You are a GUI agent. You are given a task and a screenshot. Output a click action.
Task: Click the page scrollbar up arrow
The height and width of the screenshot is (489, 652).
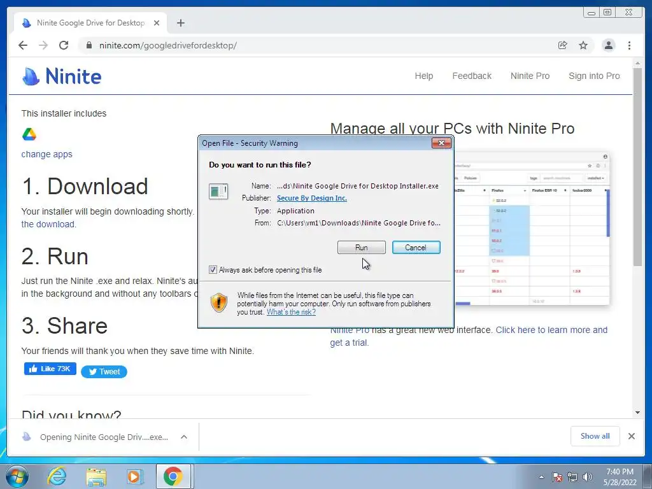click(x=637, y=63)
